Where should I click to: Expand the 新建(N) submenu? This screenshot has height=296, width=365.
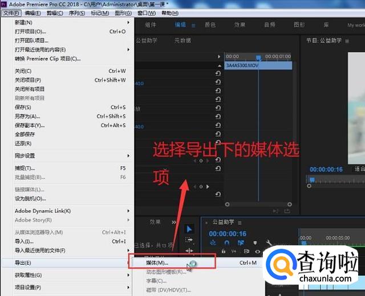[x=128, y=22]
